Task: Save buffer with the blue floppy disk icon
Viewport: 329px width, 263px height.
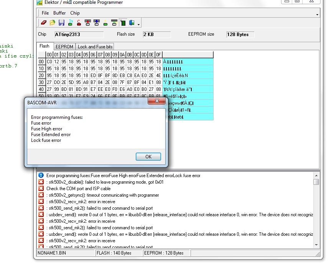Action: click(61, 23)
